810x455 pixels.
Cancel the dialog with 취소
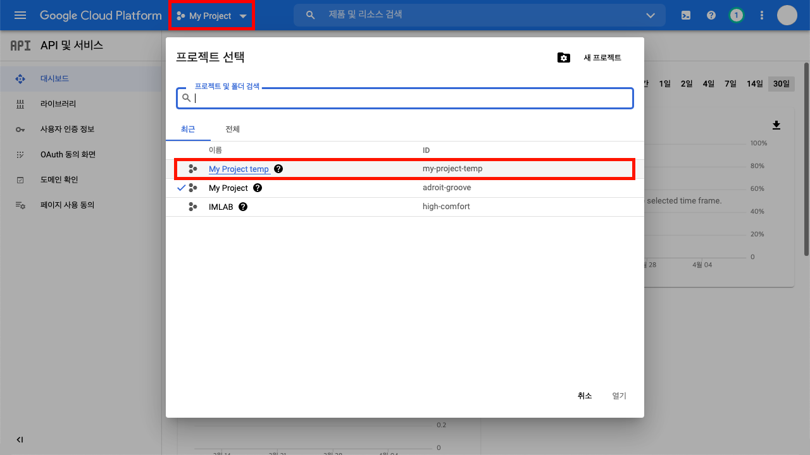pos(585,396)
